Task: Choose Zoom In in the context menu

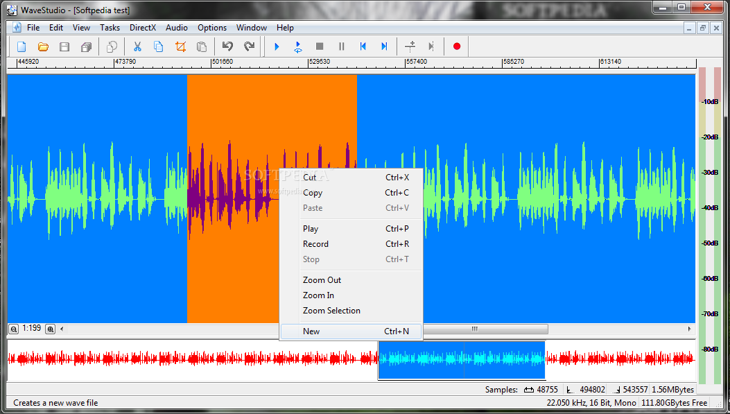Action: pos(351,295)
